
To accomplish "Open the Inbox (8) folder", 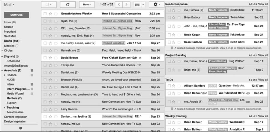I will 10,22.
